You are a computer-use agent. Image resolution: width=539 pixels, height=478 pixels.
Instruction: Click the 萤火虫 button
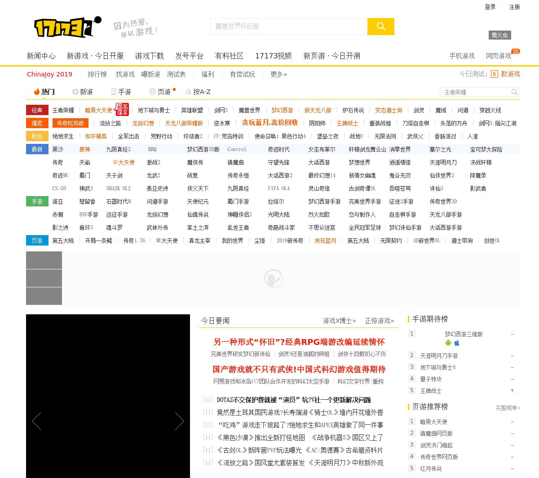pos(499,35)
